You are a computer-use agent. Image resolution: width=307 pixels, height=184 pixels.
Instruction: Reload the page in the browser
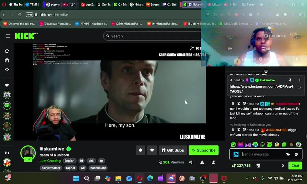tap(20, 15)
